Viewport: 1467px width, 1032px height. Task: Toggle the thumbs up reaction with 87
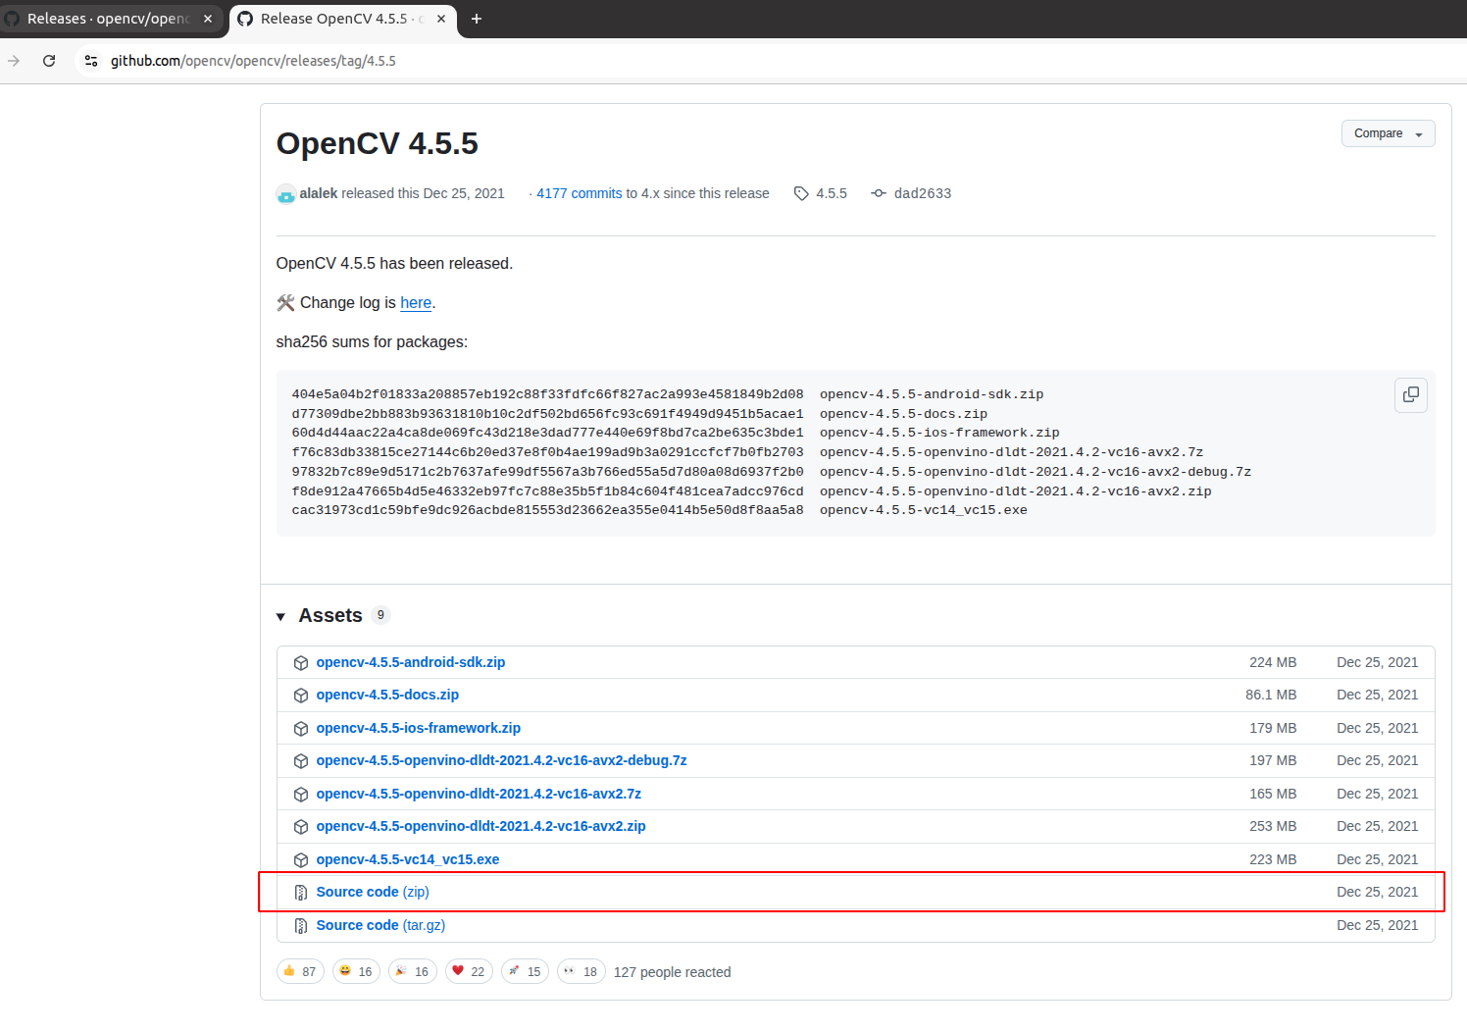(300, 971)
